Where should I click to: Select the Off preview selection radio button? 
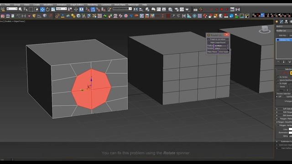(x=277, y=97)
